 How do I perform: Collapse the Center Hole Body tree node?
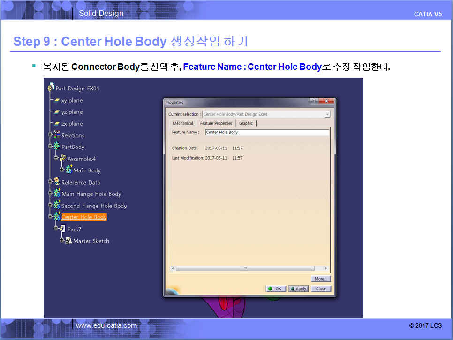point(51,217)
